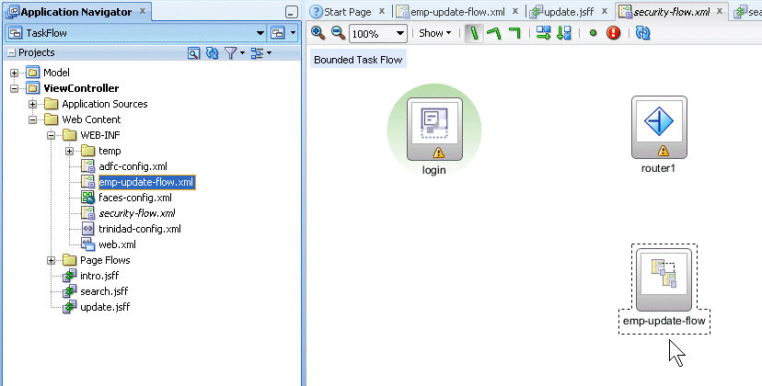The width and height of the screenshot is (762, 386).
Task: Select the emp-update-flow task flow call node
Action: 664,279
